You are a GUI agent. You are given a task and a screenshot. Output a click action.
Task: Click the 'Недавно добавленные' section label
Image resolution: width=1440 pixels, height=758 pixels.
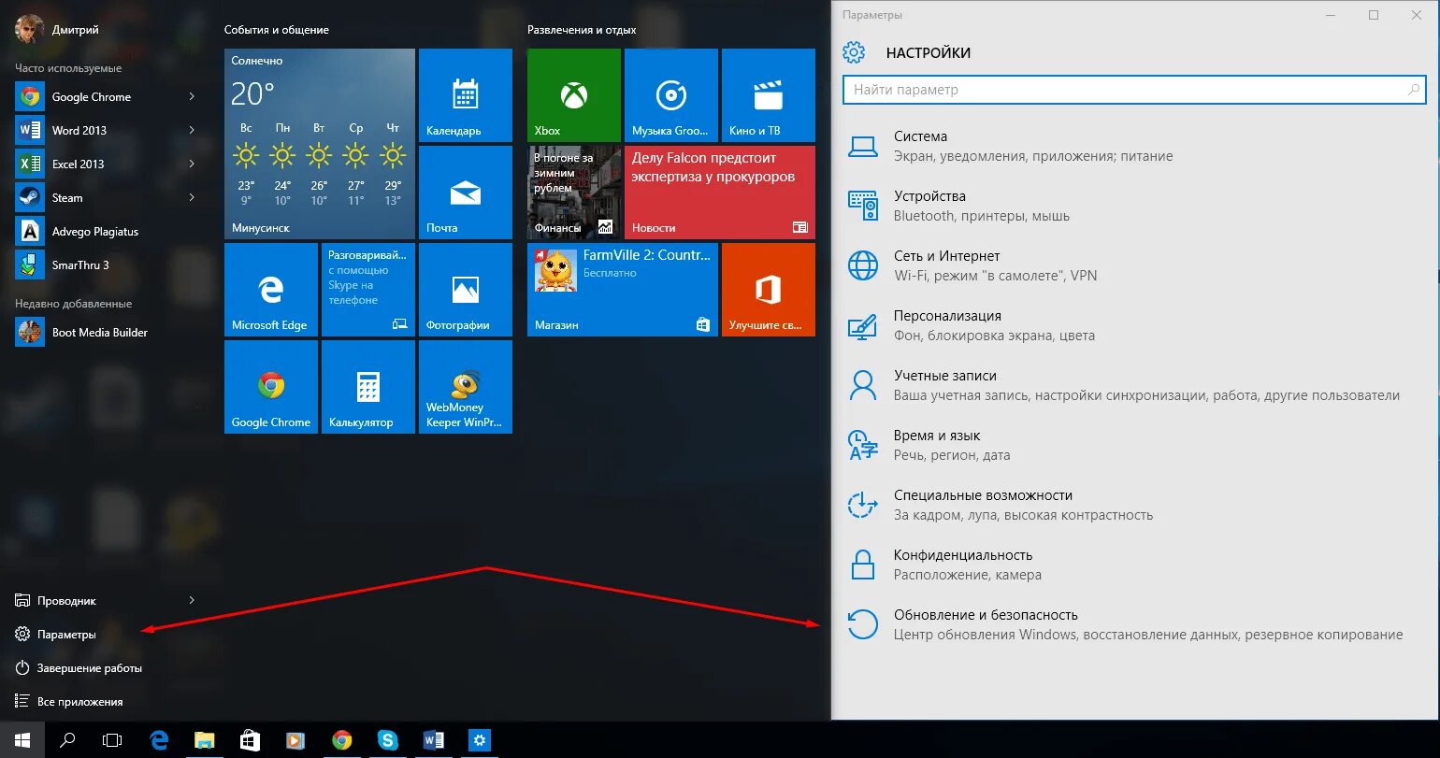[x=73, y=304]
